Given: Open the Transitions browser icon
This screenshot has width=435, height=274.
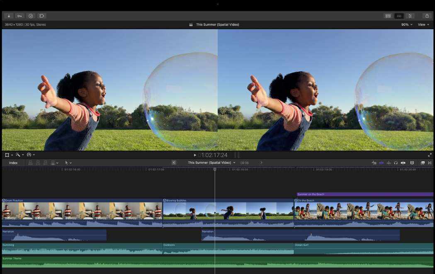Looking at the screenshot, I should point(430,163).
